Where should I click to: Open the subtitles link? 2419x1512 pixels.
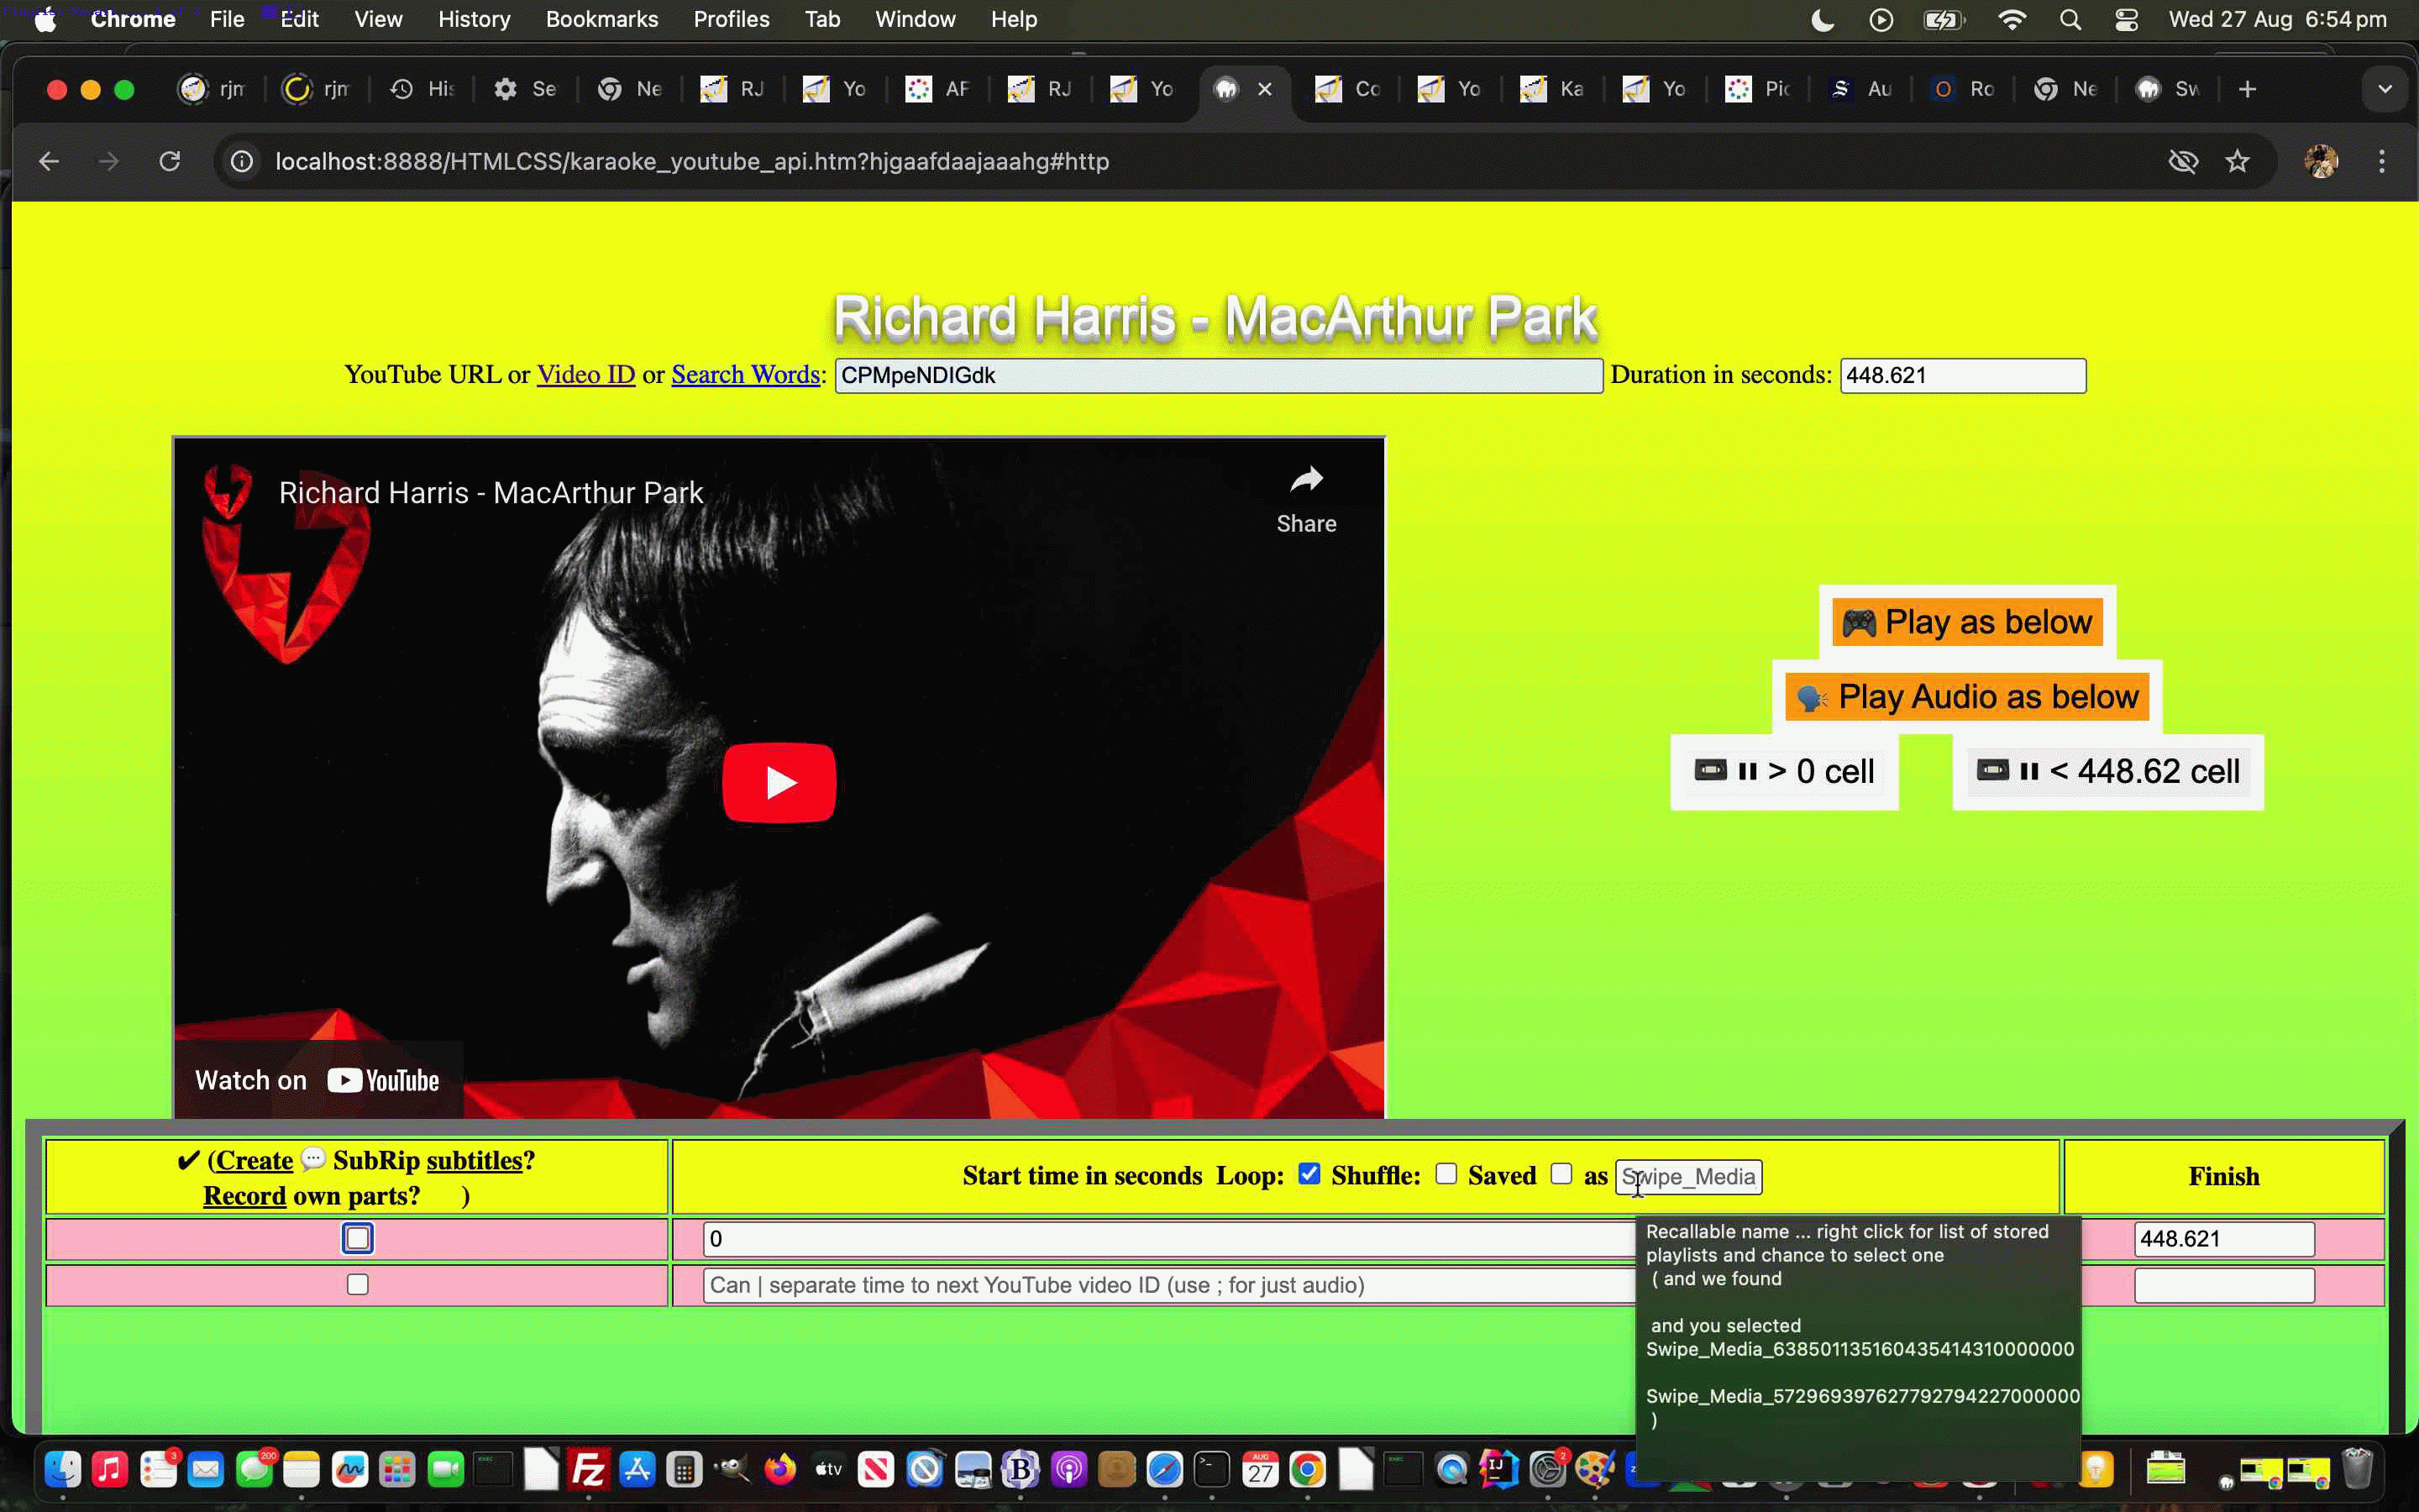point(475,1161)
